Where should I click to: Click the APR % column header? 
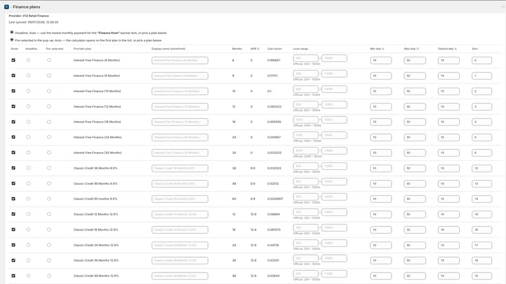[x=255, y=49]
